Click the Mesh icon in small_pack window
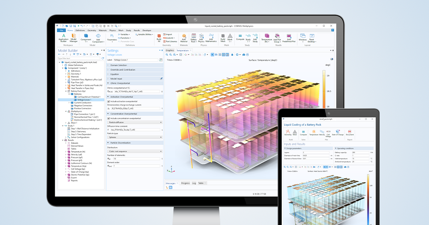Screen dimensions: 429x225 tap(295, 132)
